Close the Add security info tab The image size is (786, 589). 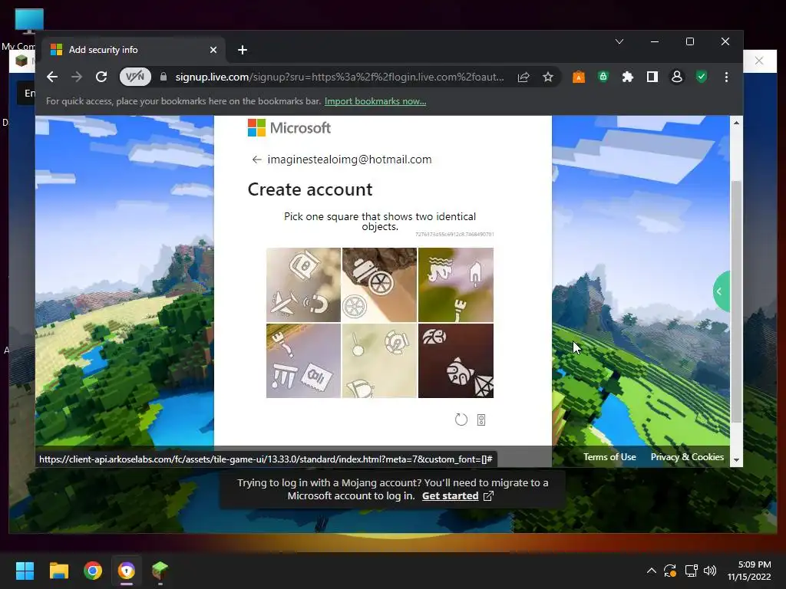[x=213, y=50]
